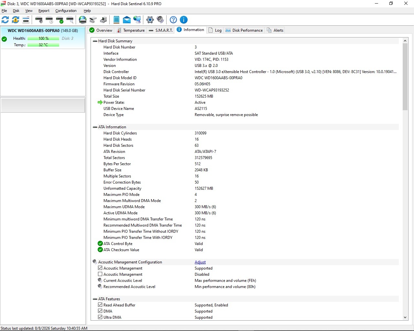Toggle the Acoustic Management checkbox marked Supported
The width and height of the screenshot is (414, 331).
100,268
